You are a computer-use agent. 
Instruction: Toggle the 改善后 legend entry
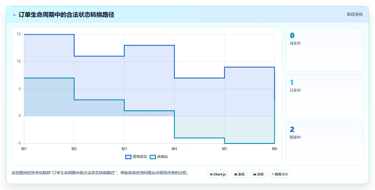tap(159, 157)
